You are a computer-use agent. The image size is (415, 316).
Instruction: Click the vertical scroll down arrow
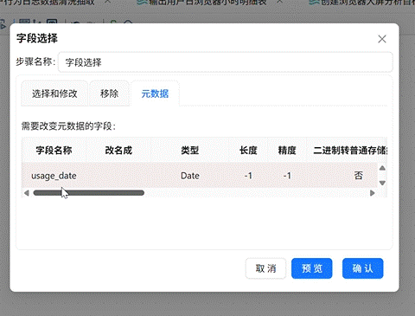(382, 183)
